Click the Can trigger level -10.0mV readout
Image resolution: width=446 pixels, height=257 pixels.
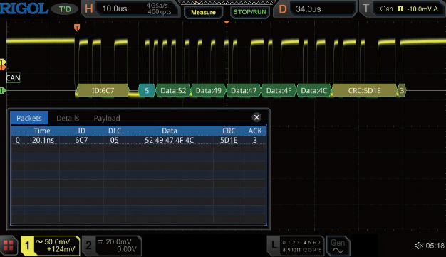pos(409,9)
